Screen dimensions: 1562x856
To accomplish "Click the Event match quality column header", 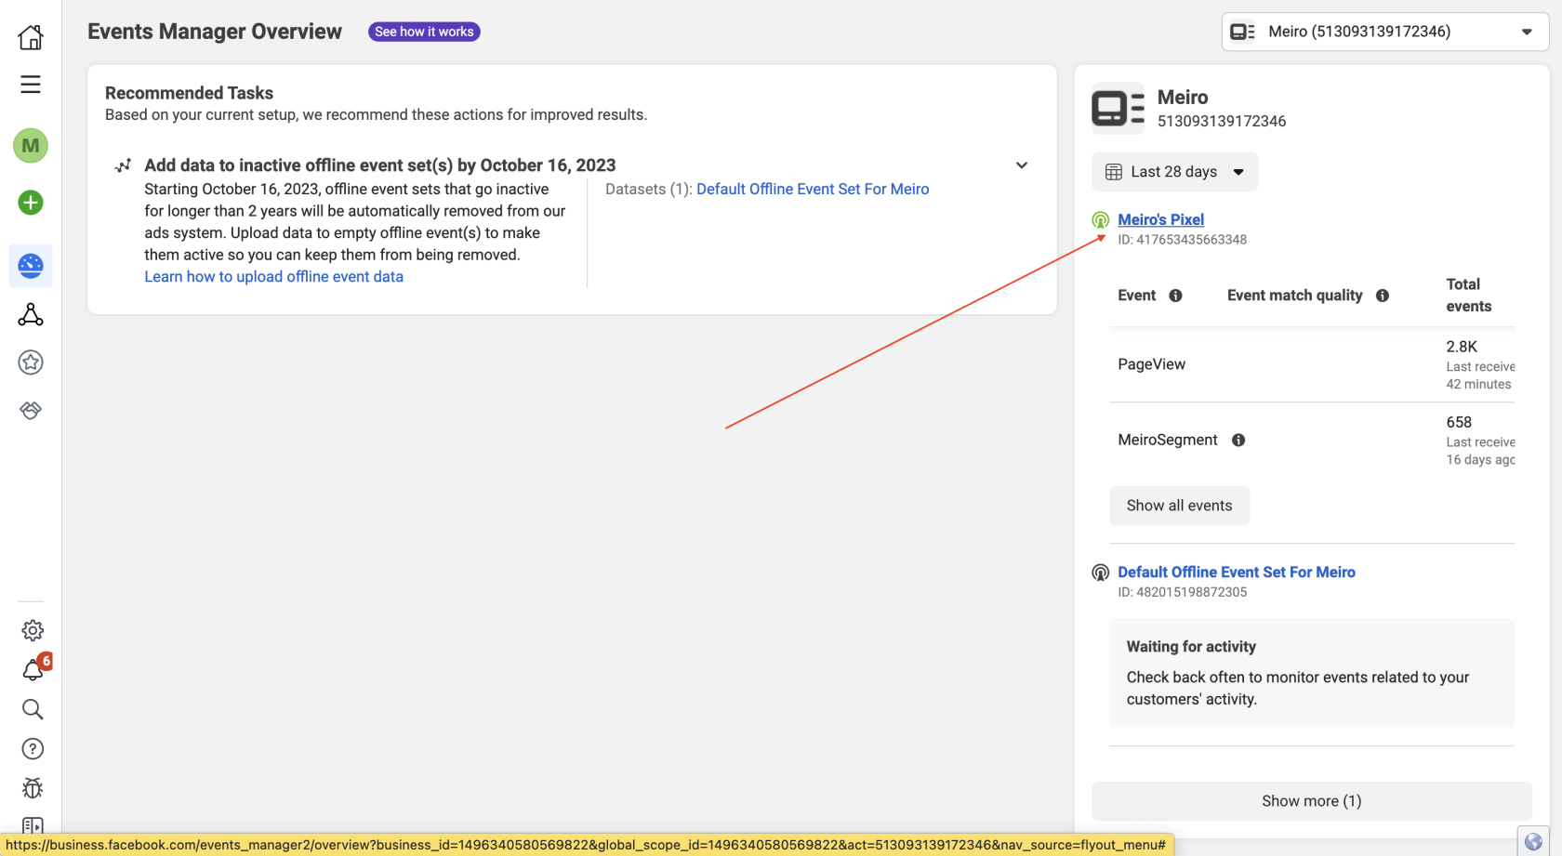I will coord(1294,296).
